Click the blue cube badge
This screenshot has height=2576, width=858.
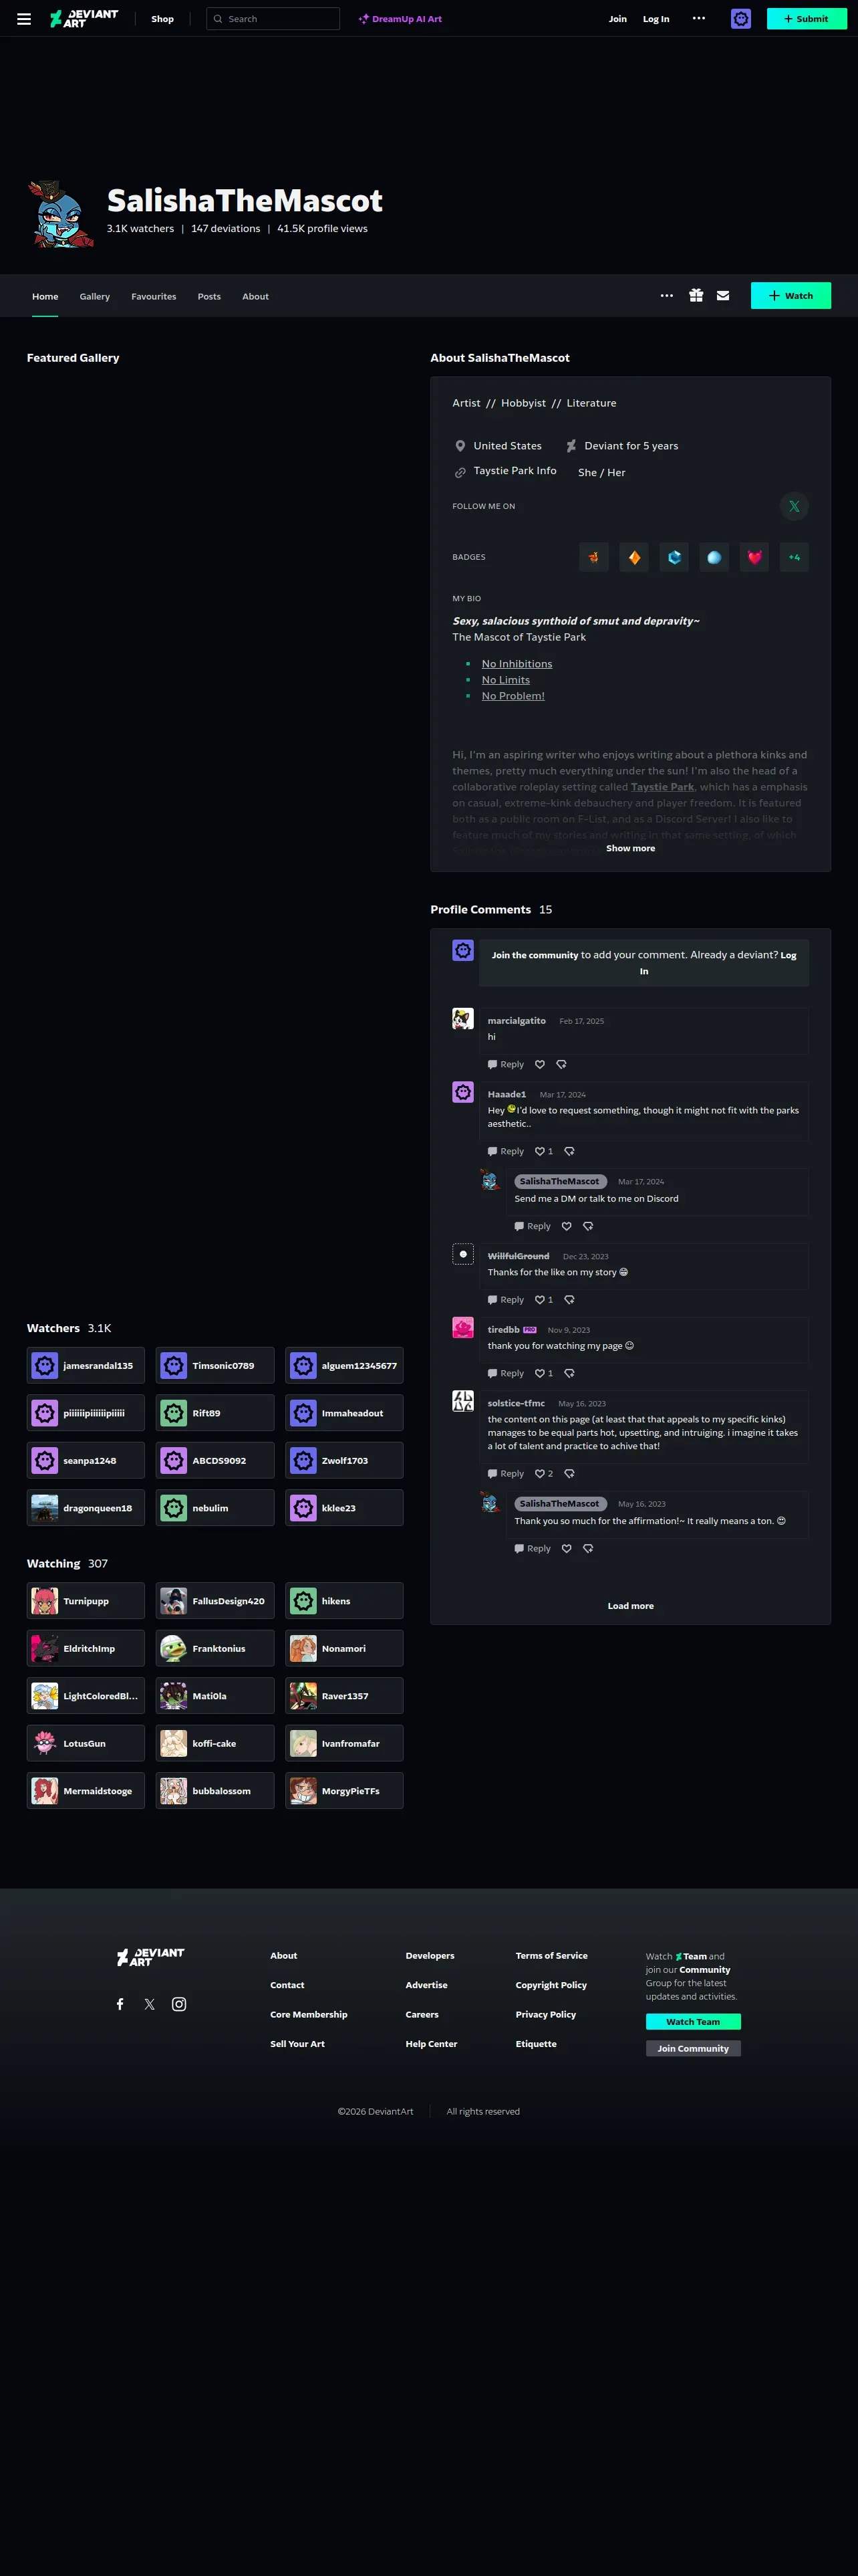(x=674, y=557)
